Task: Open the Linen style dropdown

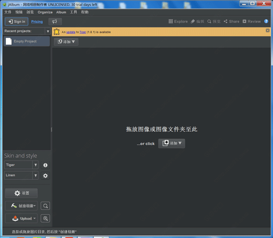Action: click(35, 175)
